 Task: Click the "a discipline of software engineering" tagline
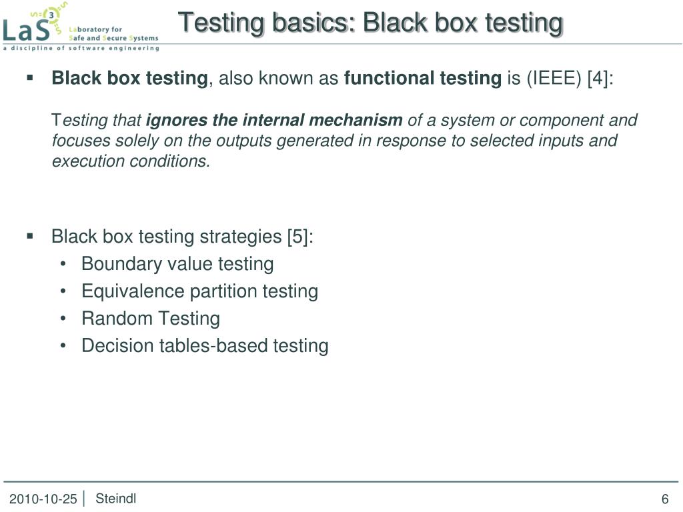click(81, 48)
